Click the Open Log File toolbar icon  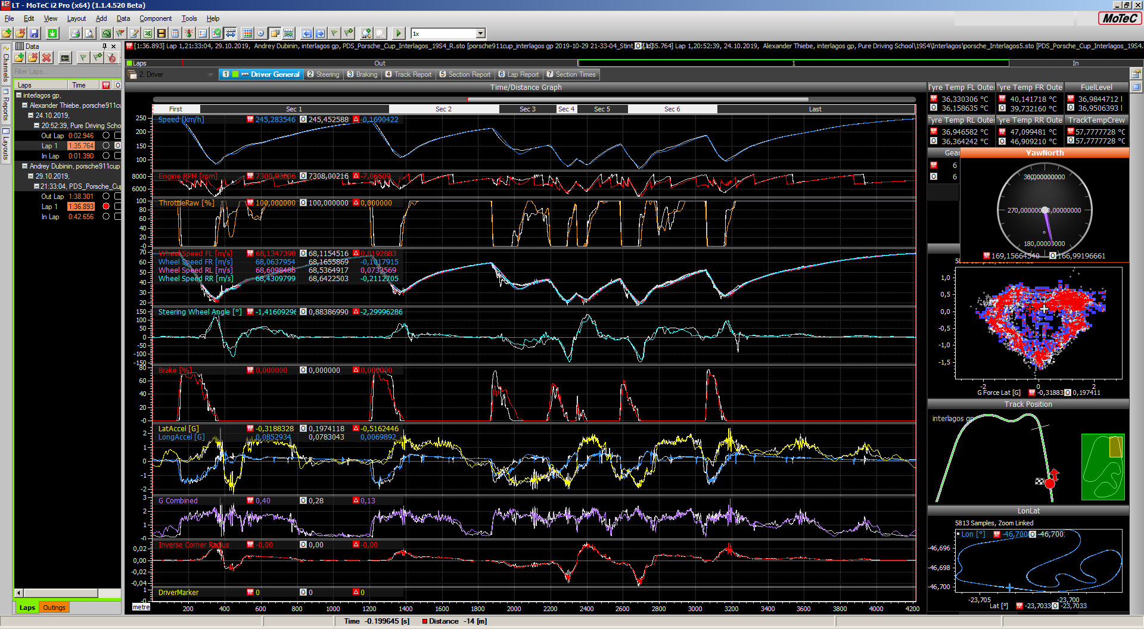7,33
